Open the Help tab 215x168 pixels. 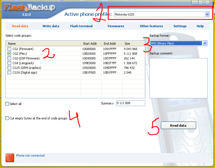pos(200,26)
